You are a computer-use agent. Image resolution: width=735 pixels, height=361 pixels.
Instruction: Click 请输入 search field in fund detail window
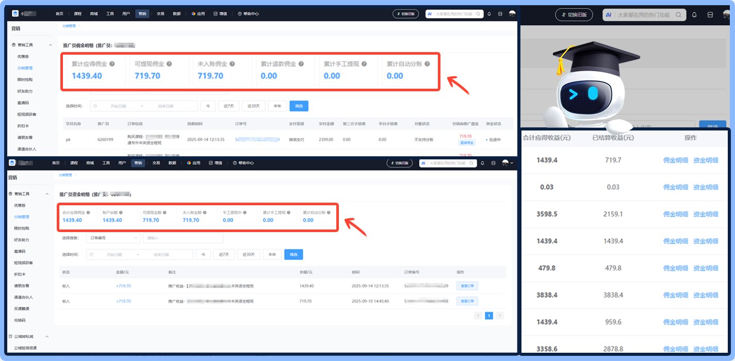[x=183, y=238]
